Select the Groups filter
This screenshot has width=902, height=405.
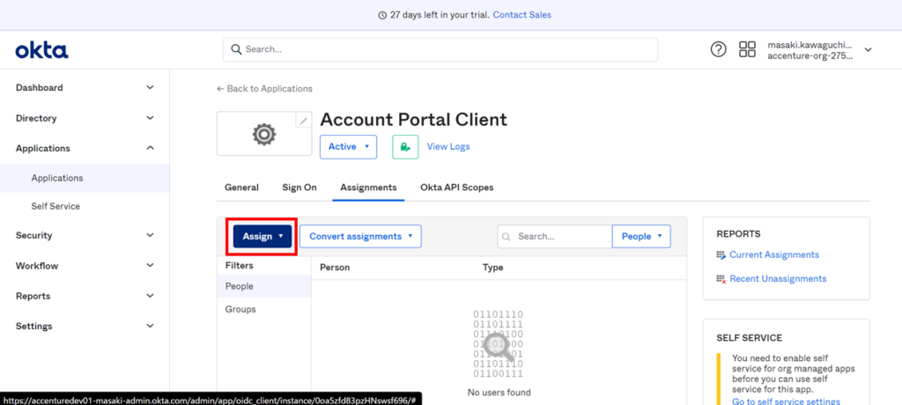(x=240, y=309)
